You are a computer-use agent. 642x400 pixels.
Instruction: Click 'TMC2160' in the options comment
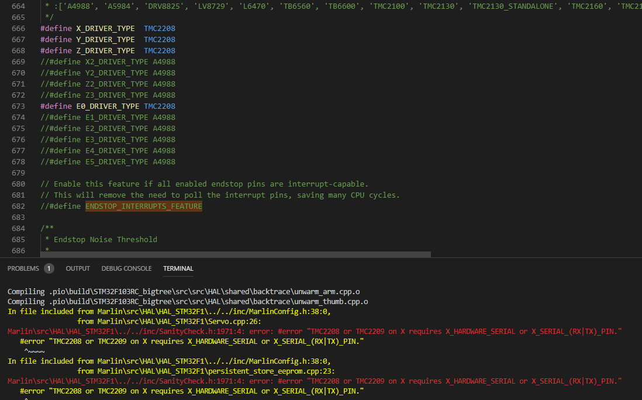(588, 6)
